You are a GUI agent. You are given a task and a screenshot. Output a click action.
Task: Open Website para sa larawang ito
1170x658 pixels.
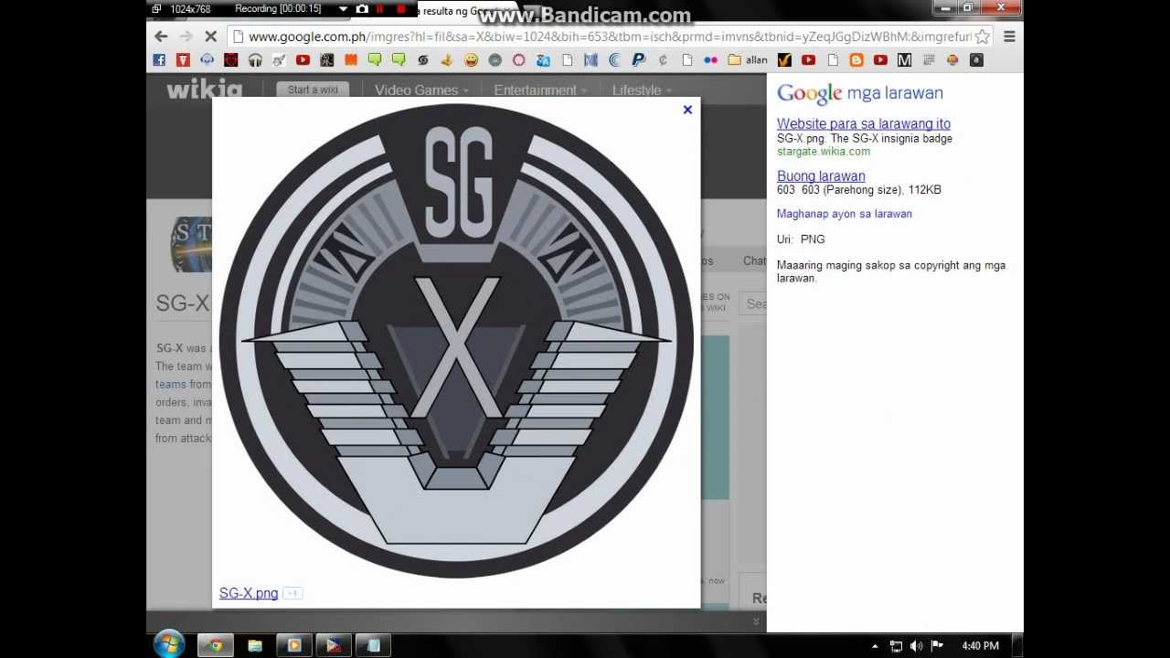pos(864,123)
